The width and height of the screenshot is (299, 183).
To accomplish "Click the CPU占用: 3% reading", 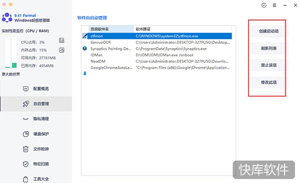I will click(33, 42).
